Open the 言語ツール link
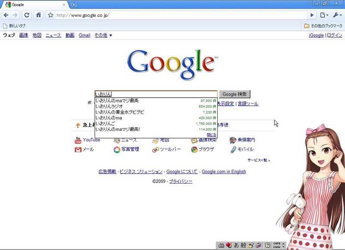345x250 pixels. (x=248, y=104)
